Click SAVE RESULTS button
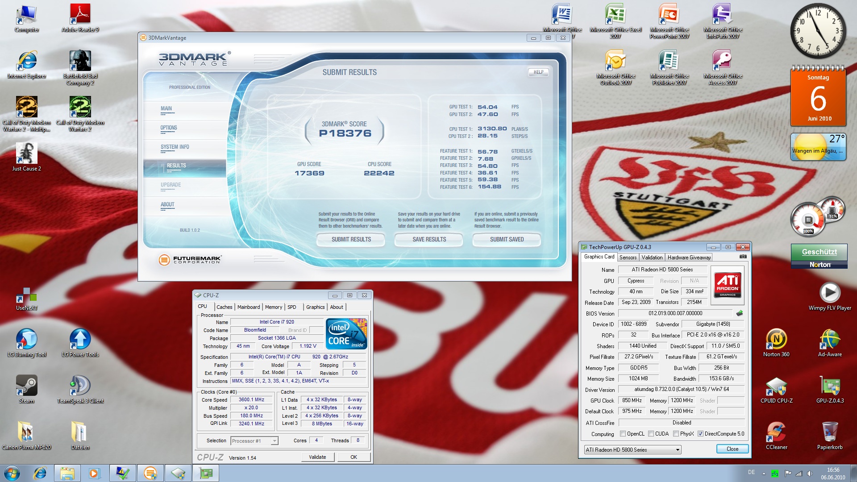 pyautogui.click(x=429, y=240)
